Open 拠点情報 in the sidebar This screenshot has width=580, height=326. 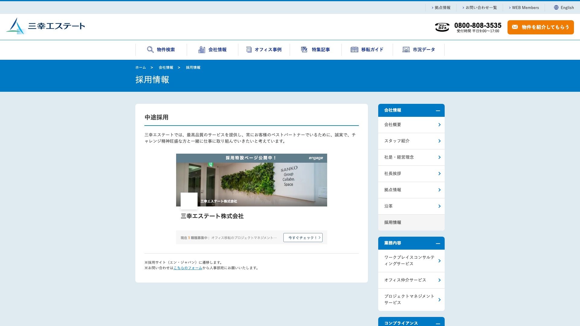(x=411, y=190)
